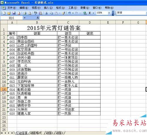Switch to the 谜面1 sheet tab
This screenshot has height=135, width=147.
point(49,133)
